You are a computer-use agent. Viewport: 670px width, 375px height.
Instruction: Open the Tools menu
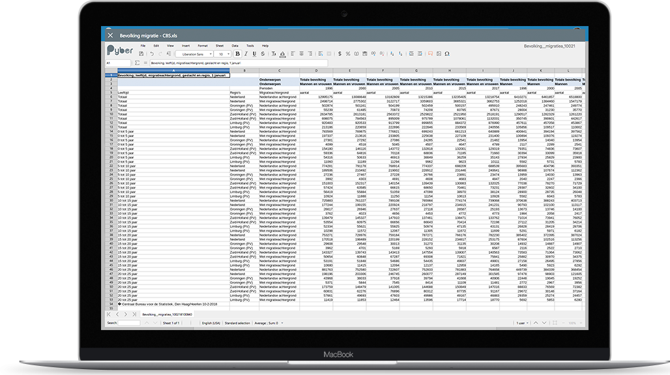250,46
